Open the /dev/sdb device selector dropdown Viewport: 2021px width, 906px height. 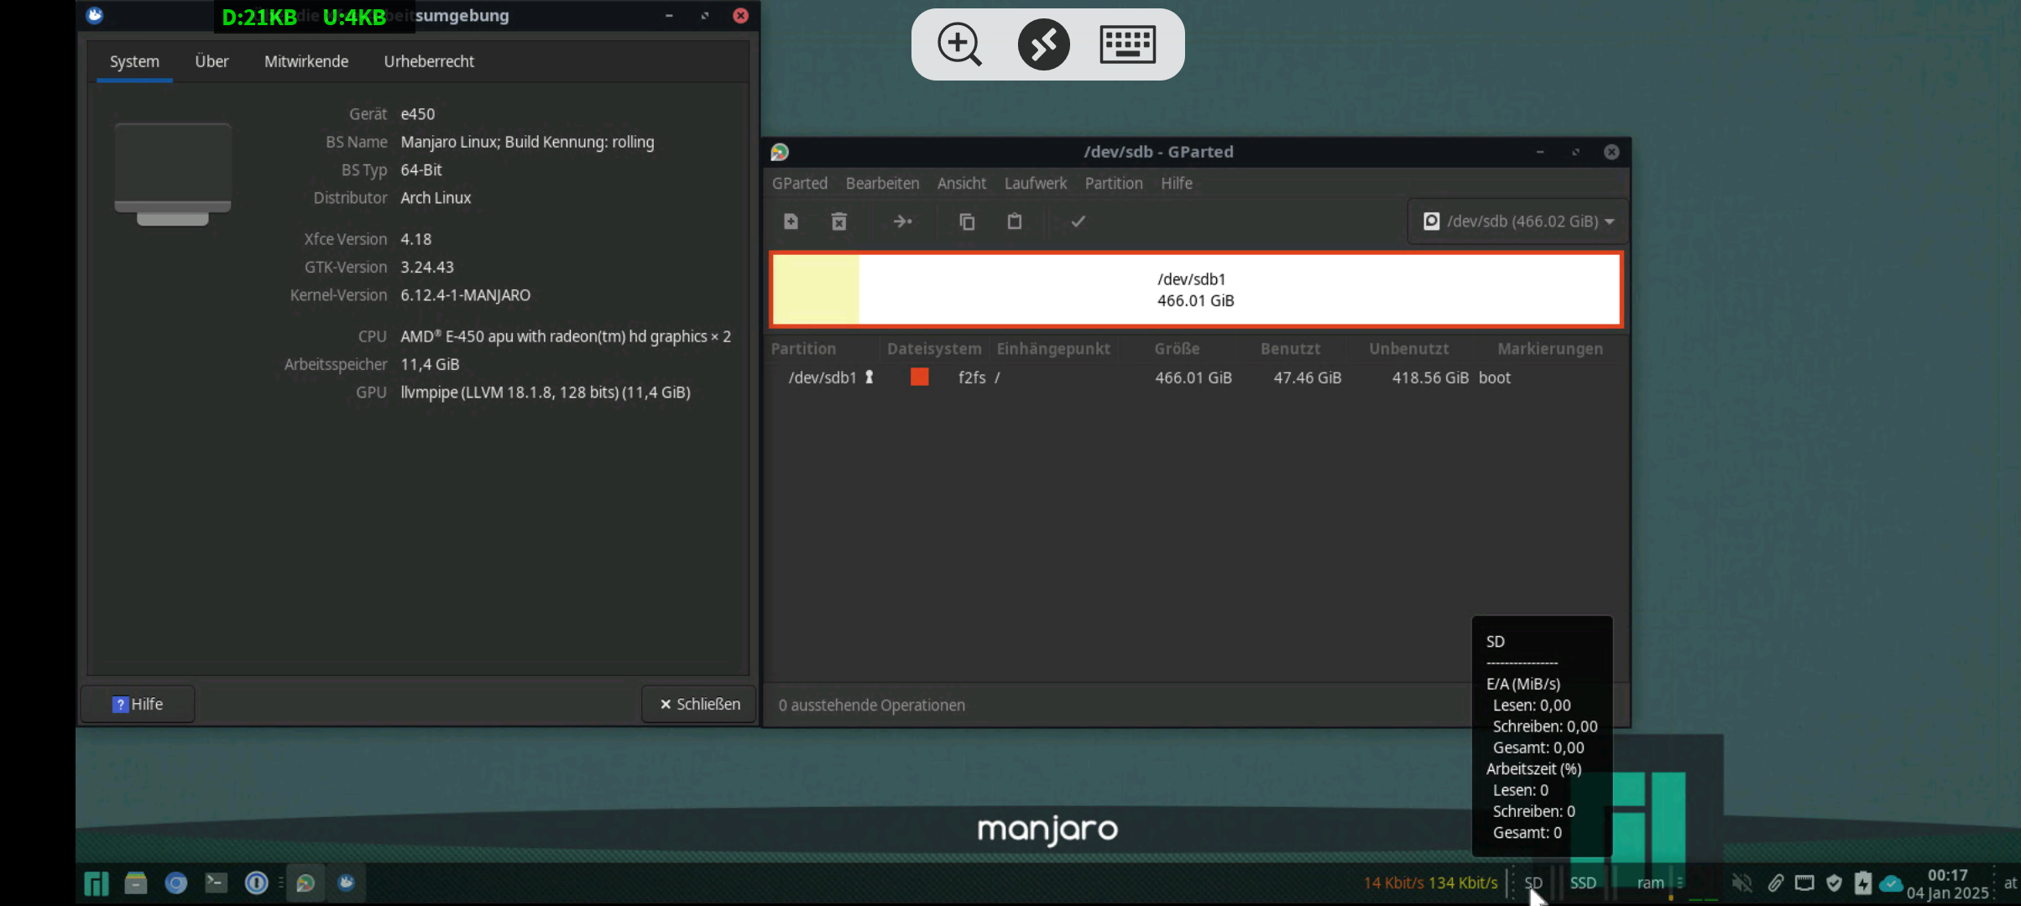point(1518,221)
